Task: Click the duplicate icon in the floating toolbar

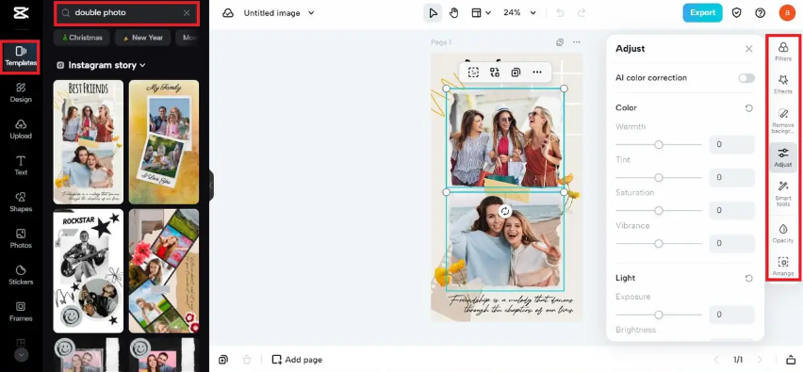Action: [x=516, y=73]
